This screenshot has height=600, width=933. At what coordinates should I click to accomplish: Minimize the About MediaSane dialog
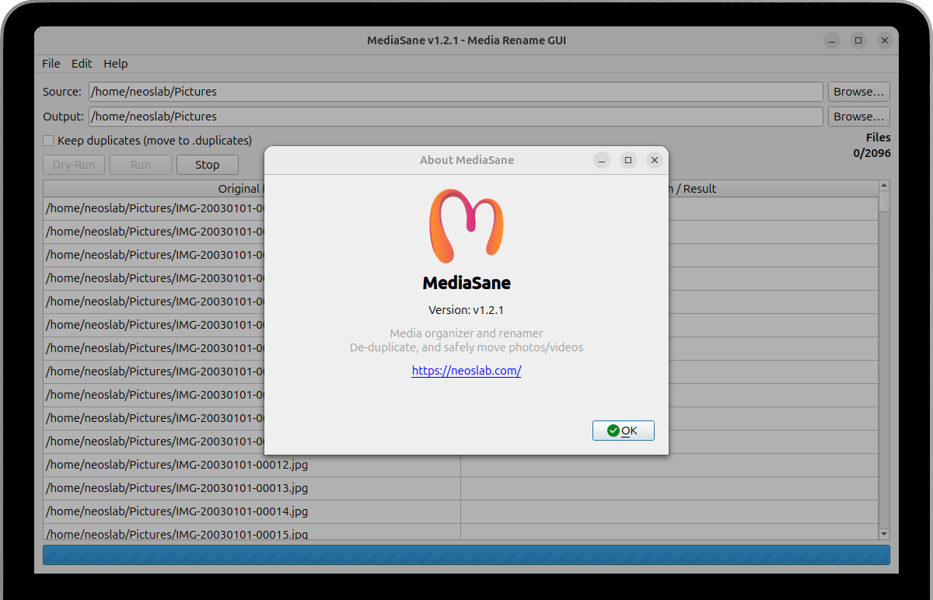coord(602,160)
